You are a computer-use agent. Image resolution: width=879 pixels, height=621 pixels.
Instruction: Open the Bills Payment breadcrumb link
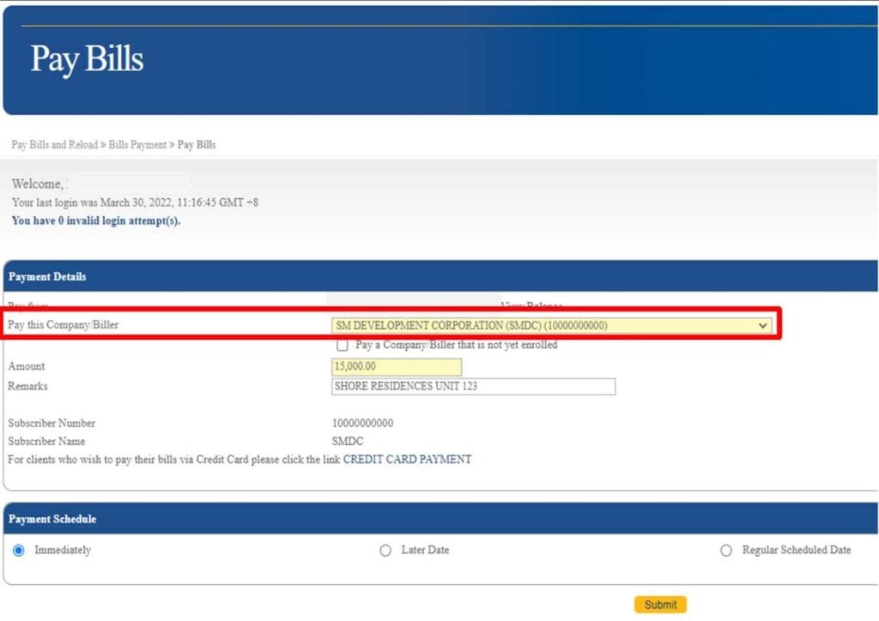click(137, 144)
